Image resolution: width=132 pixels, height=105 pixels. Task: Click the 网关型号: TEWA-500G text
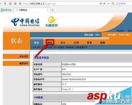[119, 35]
